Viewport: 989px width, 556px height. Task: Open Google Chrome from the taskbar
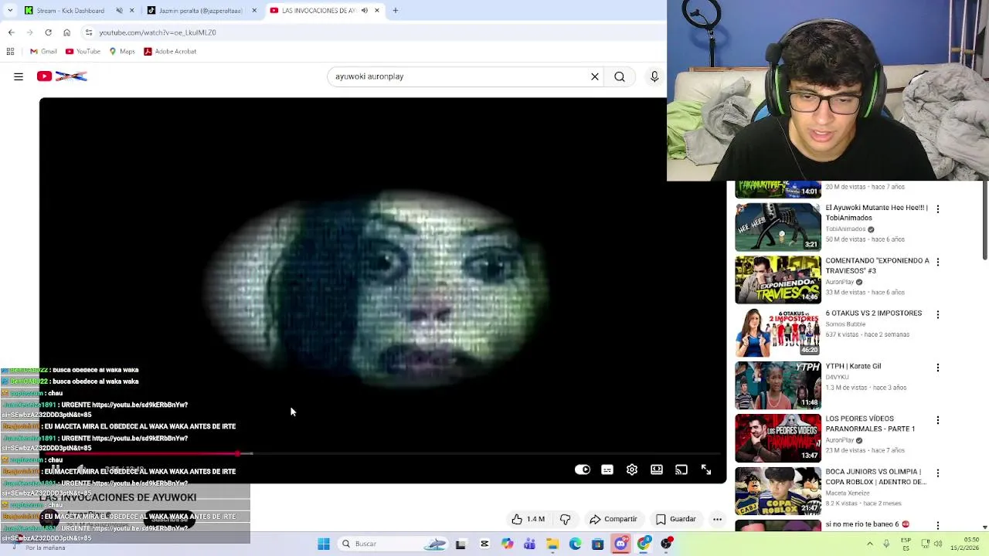pos(644,544)
